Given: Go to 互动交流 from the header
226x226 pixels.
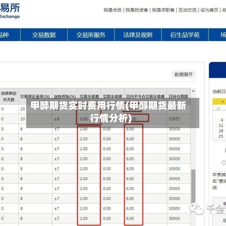Looking at the screenshot, I should pyautogui.click(x=188, y=10).
